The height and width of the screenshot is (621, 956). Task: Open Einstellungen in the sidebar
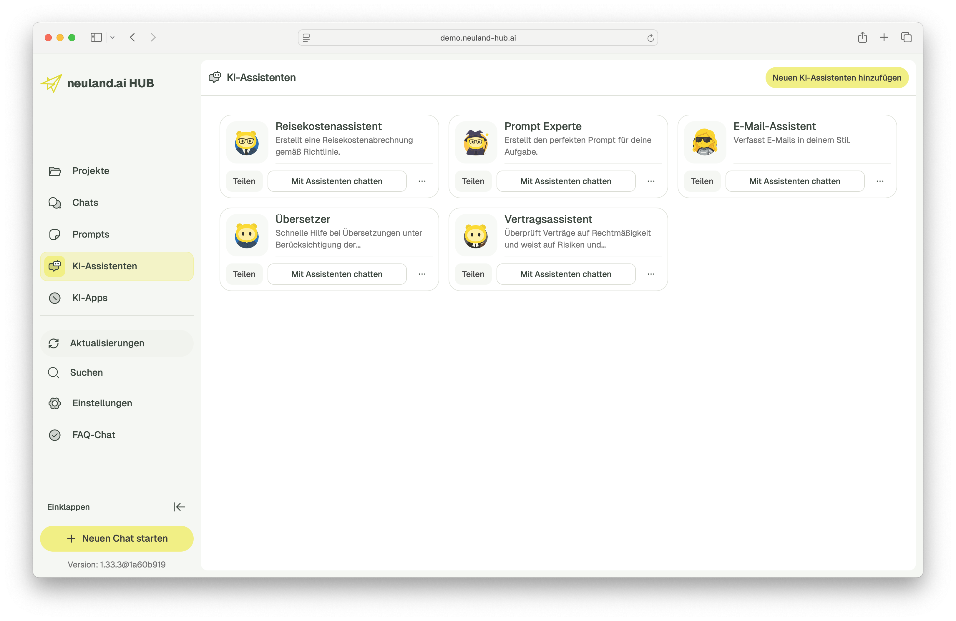[x=117, y=403]
